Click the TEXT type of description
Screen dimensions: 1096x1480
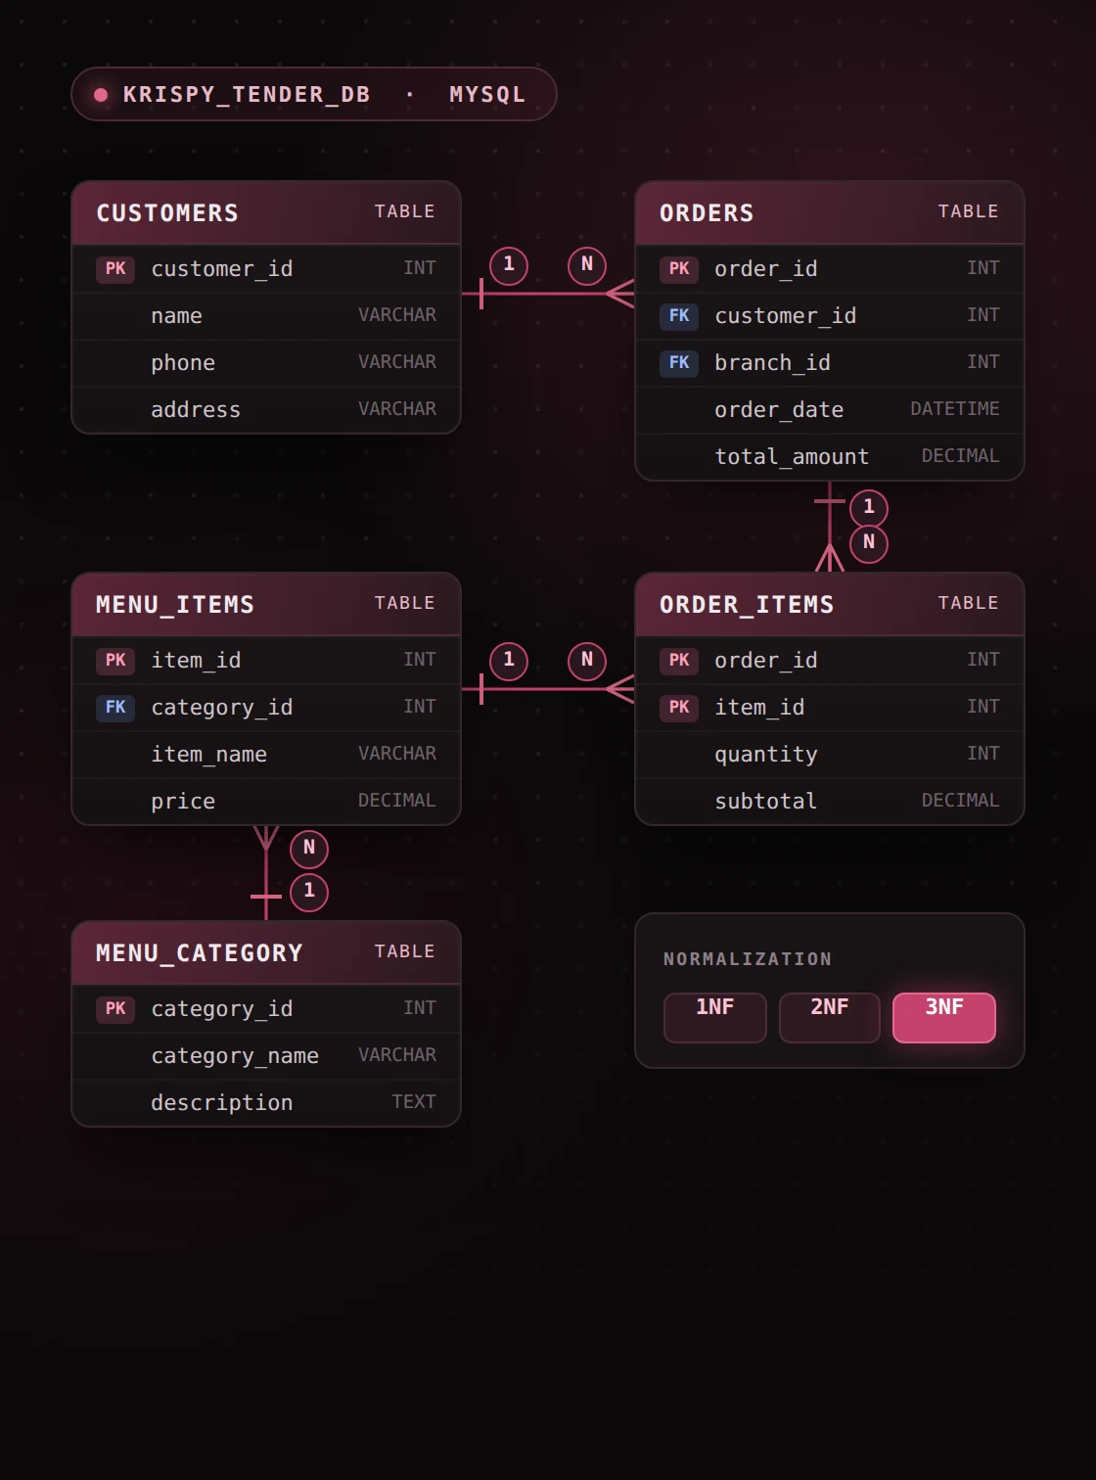point(414,1102)
